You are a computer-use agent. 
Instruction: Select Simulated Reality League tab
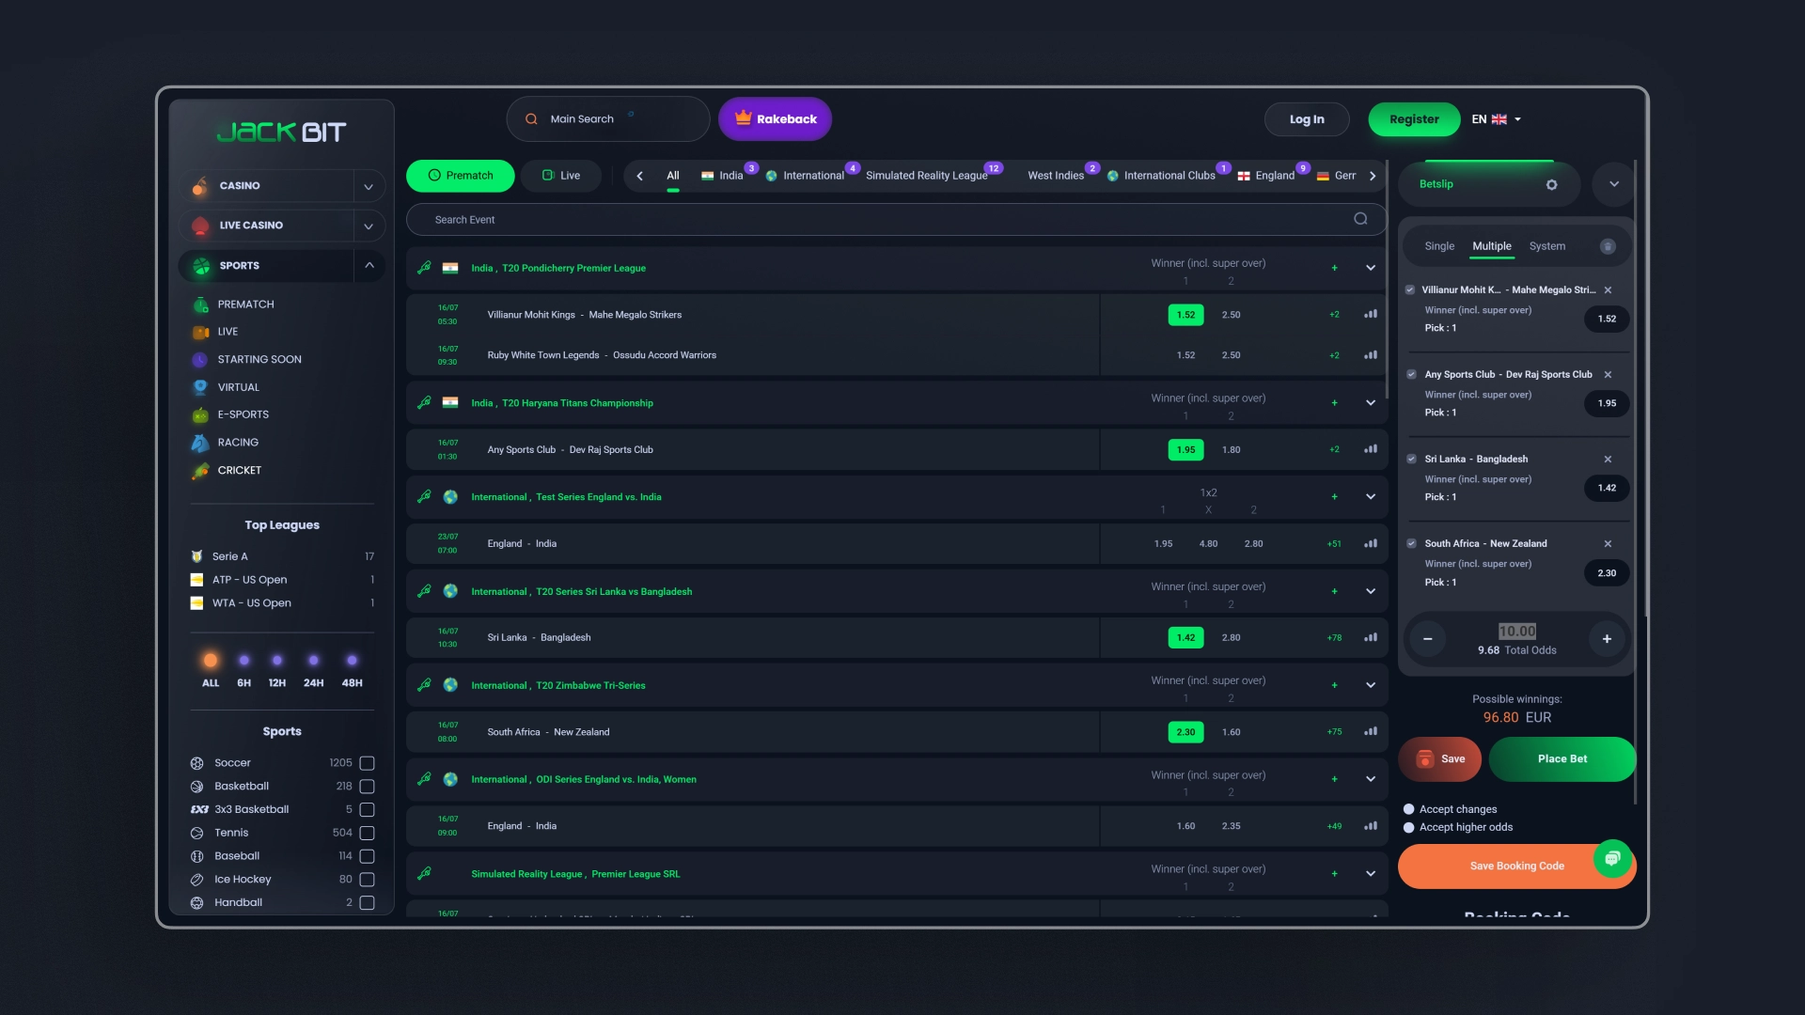[x=927, y=176]
